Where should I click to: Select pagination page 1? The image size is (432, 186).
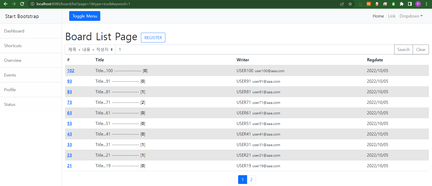point(242,180)
